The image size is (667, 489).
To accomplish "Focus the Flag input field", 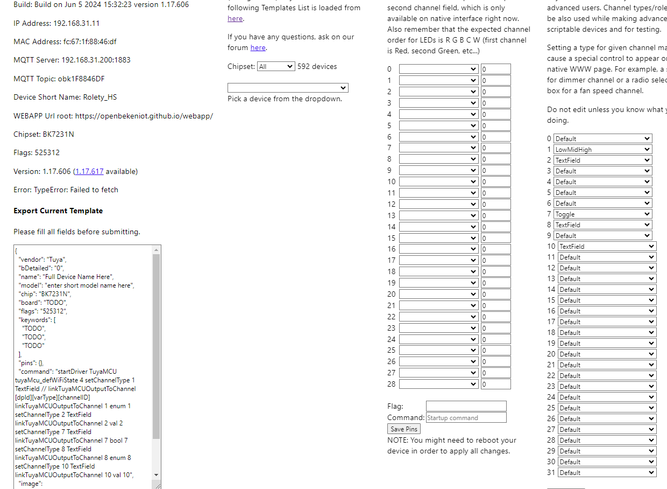I will 466,406.
